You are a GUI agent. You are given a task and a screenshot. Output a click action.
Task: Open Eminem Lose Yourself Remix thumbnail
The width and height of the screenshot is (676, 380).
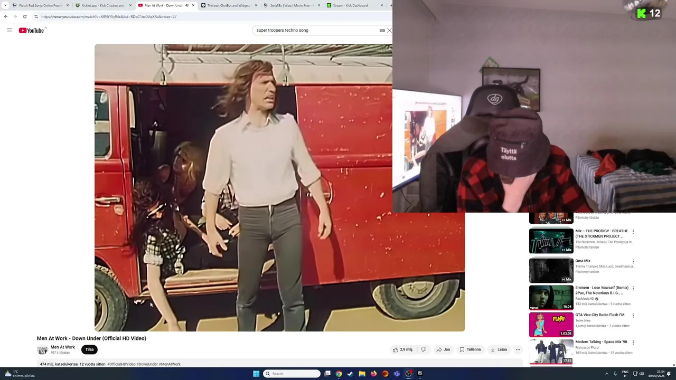(x=551, y=298)
